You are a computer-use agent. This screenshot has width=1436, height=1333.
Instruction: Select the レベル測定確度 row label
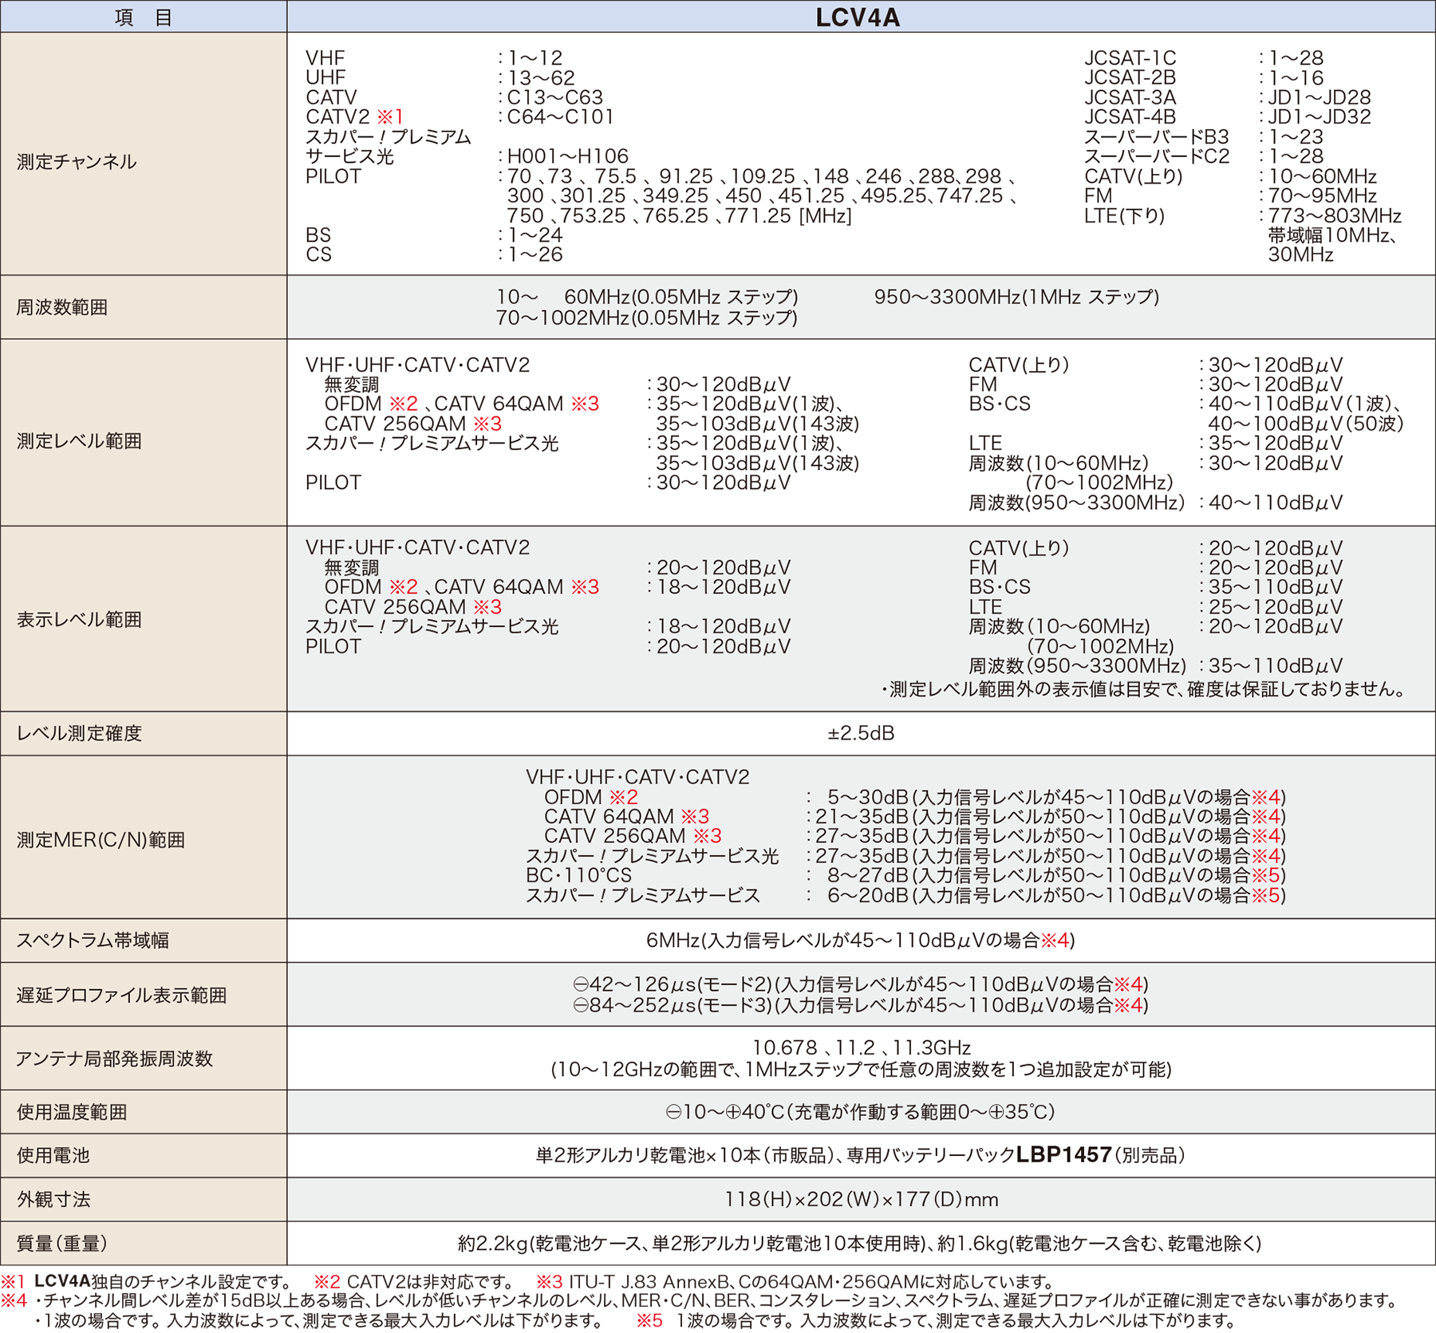(79, 734)
